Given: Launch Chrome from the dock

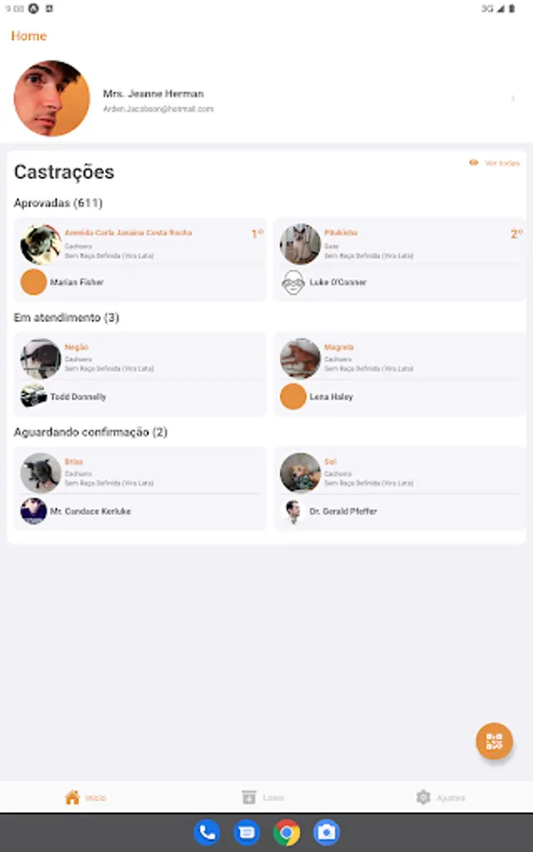Looking at the screenshot, I should 286,832.
